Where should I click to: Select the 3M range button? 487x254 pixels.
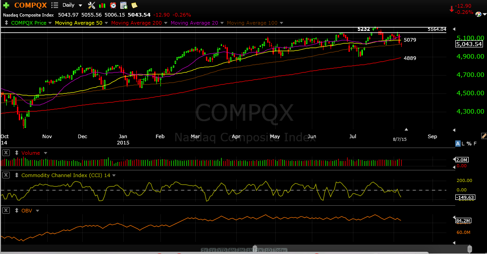click(241, 250)
